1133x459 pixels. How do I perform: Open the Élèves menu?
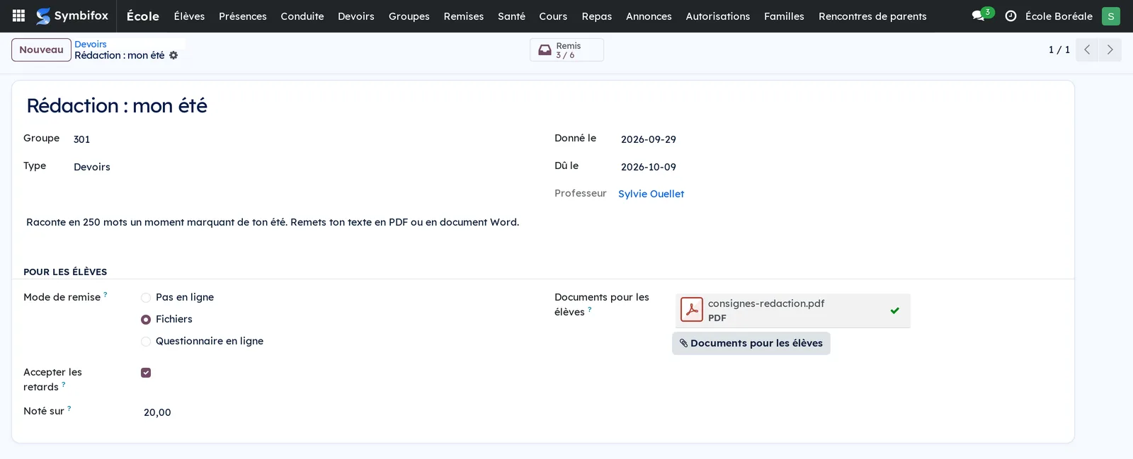pos(189,16)
